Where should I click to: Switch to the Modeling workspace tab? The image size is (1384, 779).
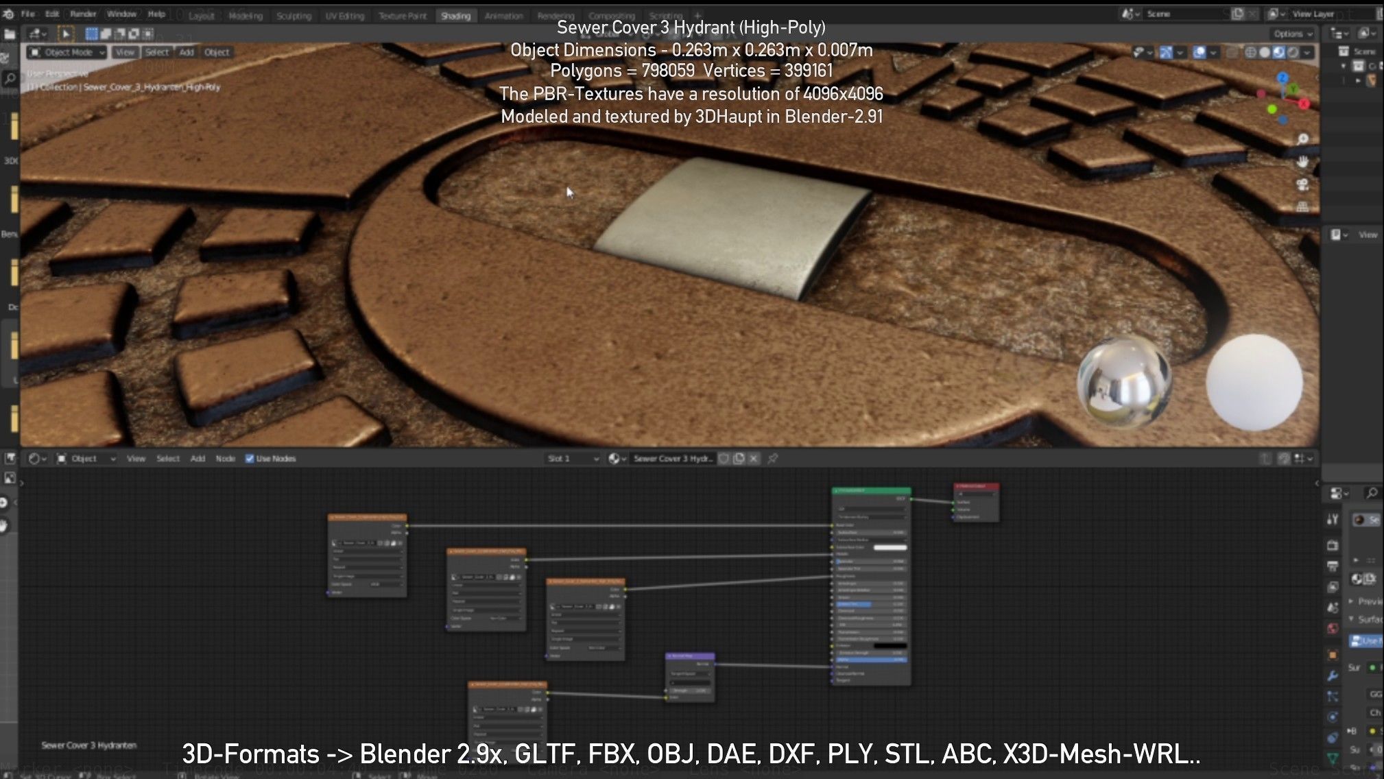(246, 16)
